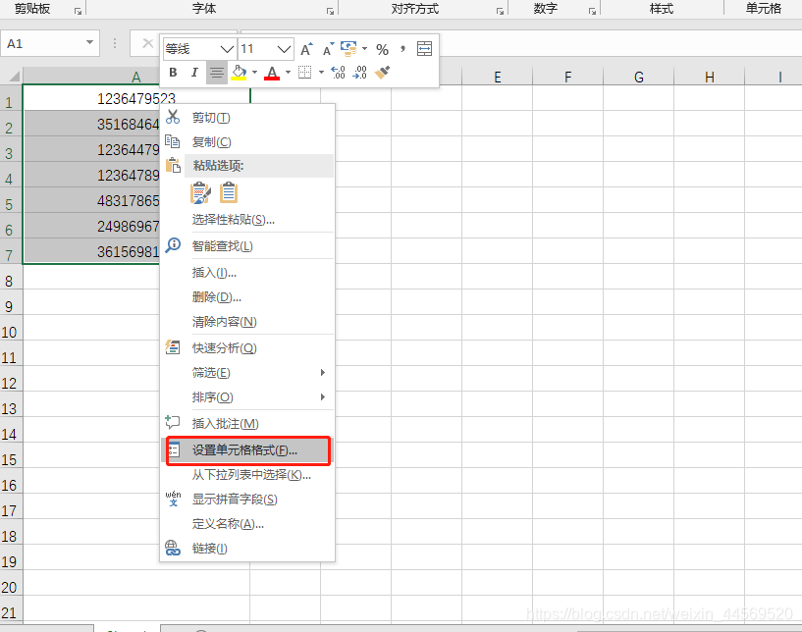Click the cut scissors icon
Screen dimensions: 802x632
pyautogui.click(x=173, y=117)
